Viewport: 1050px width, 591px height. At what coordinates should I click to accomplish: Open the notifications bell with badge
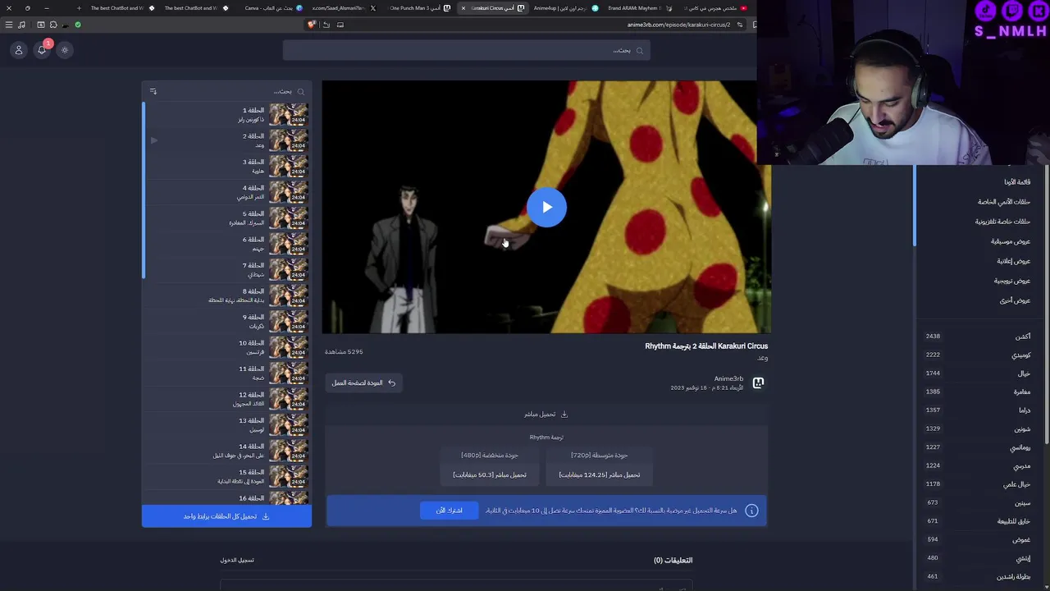tap(42, 50)
